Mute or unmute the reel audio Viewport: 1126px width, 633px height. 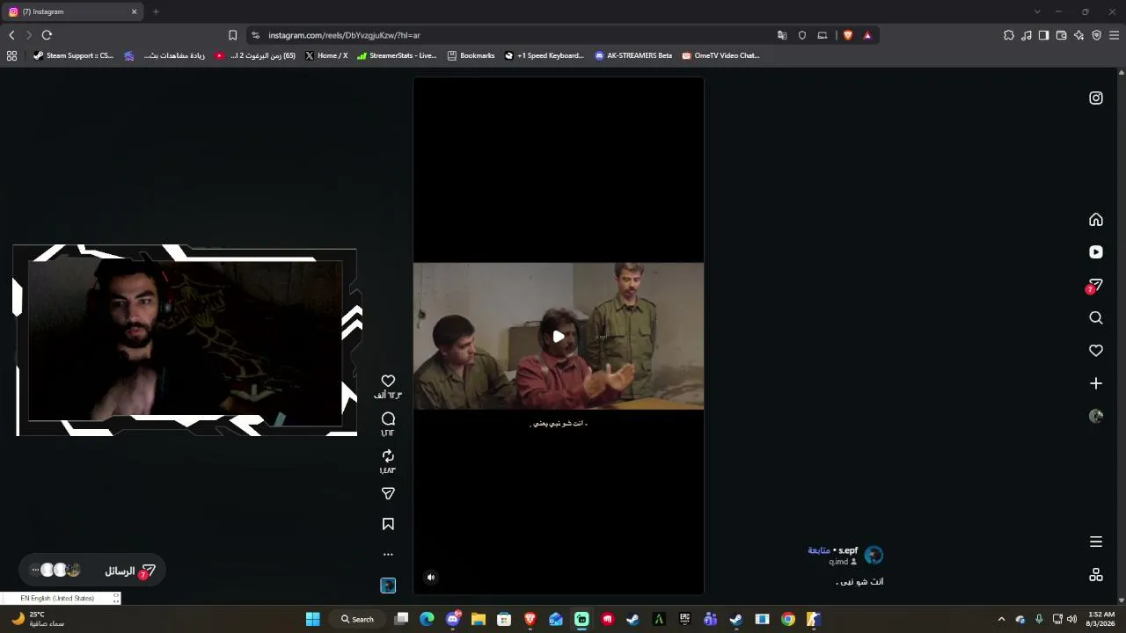tap(431, 578)
